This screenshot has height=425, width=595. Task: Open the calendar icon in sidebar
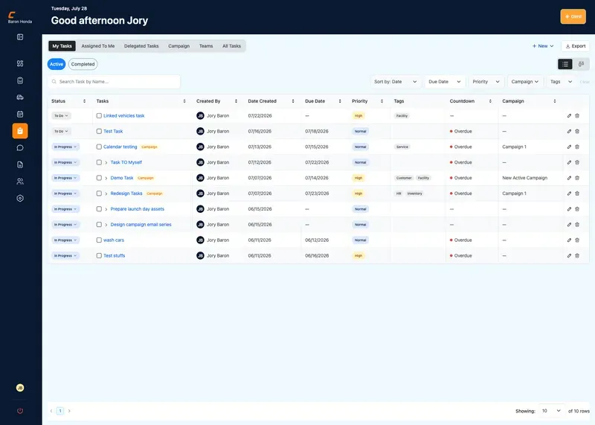(20, 114)
